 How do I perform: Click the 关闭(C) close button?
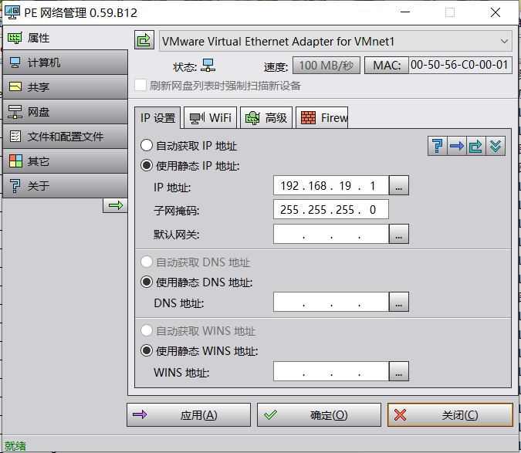450,415
